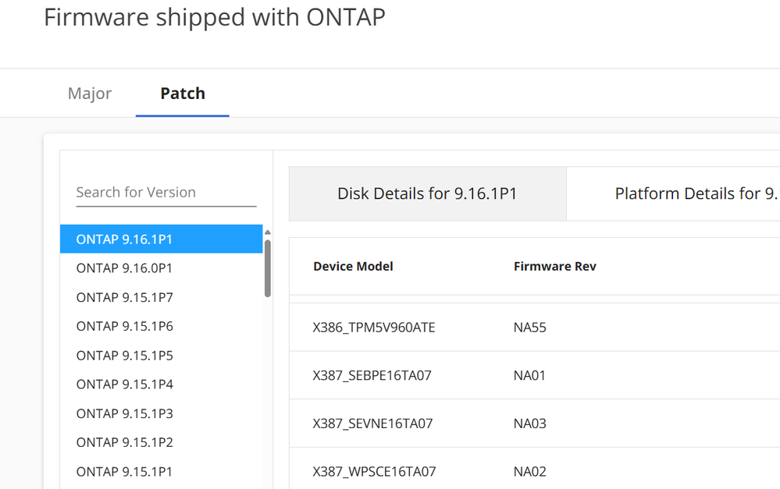
Task: Click scroll-up arrow of version list
Action: click(268, 232)
